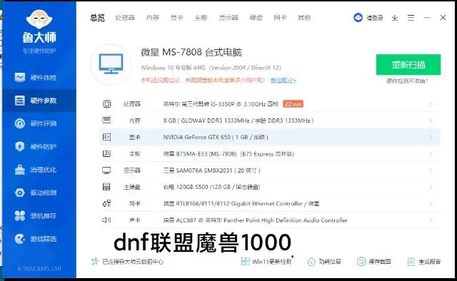Screen dimensions: 457x281
Task: Expand the 网卡 row chevron
Action: pos(431,203)
